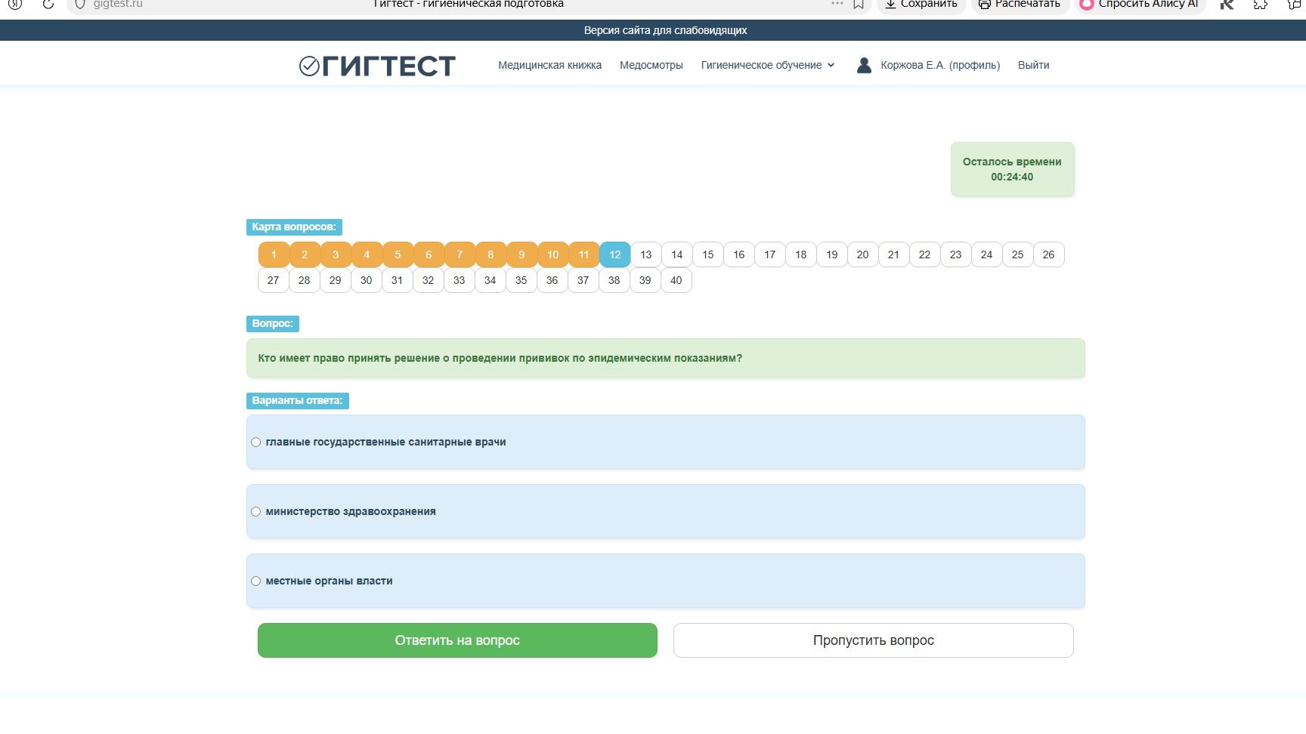Click the Спросить Алису AI icon
This screenshot has height=734, width=1306.
[x=1086, y=5]
